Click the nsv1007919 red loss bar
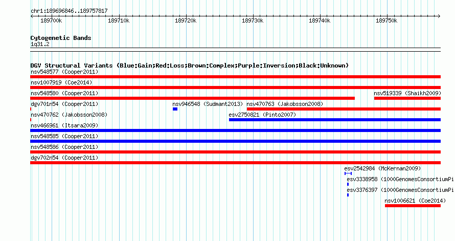This screenshot has width=455, height=241. (235, 87)
